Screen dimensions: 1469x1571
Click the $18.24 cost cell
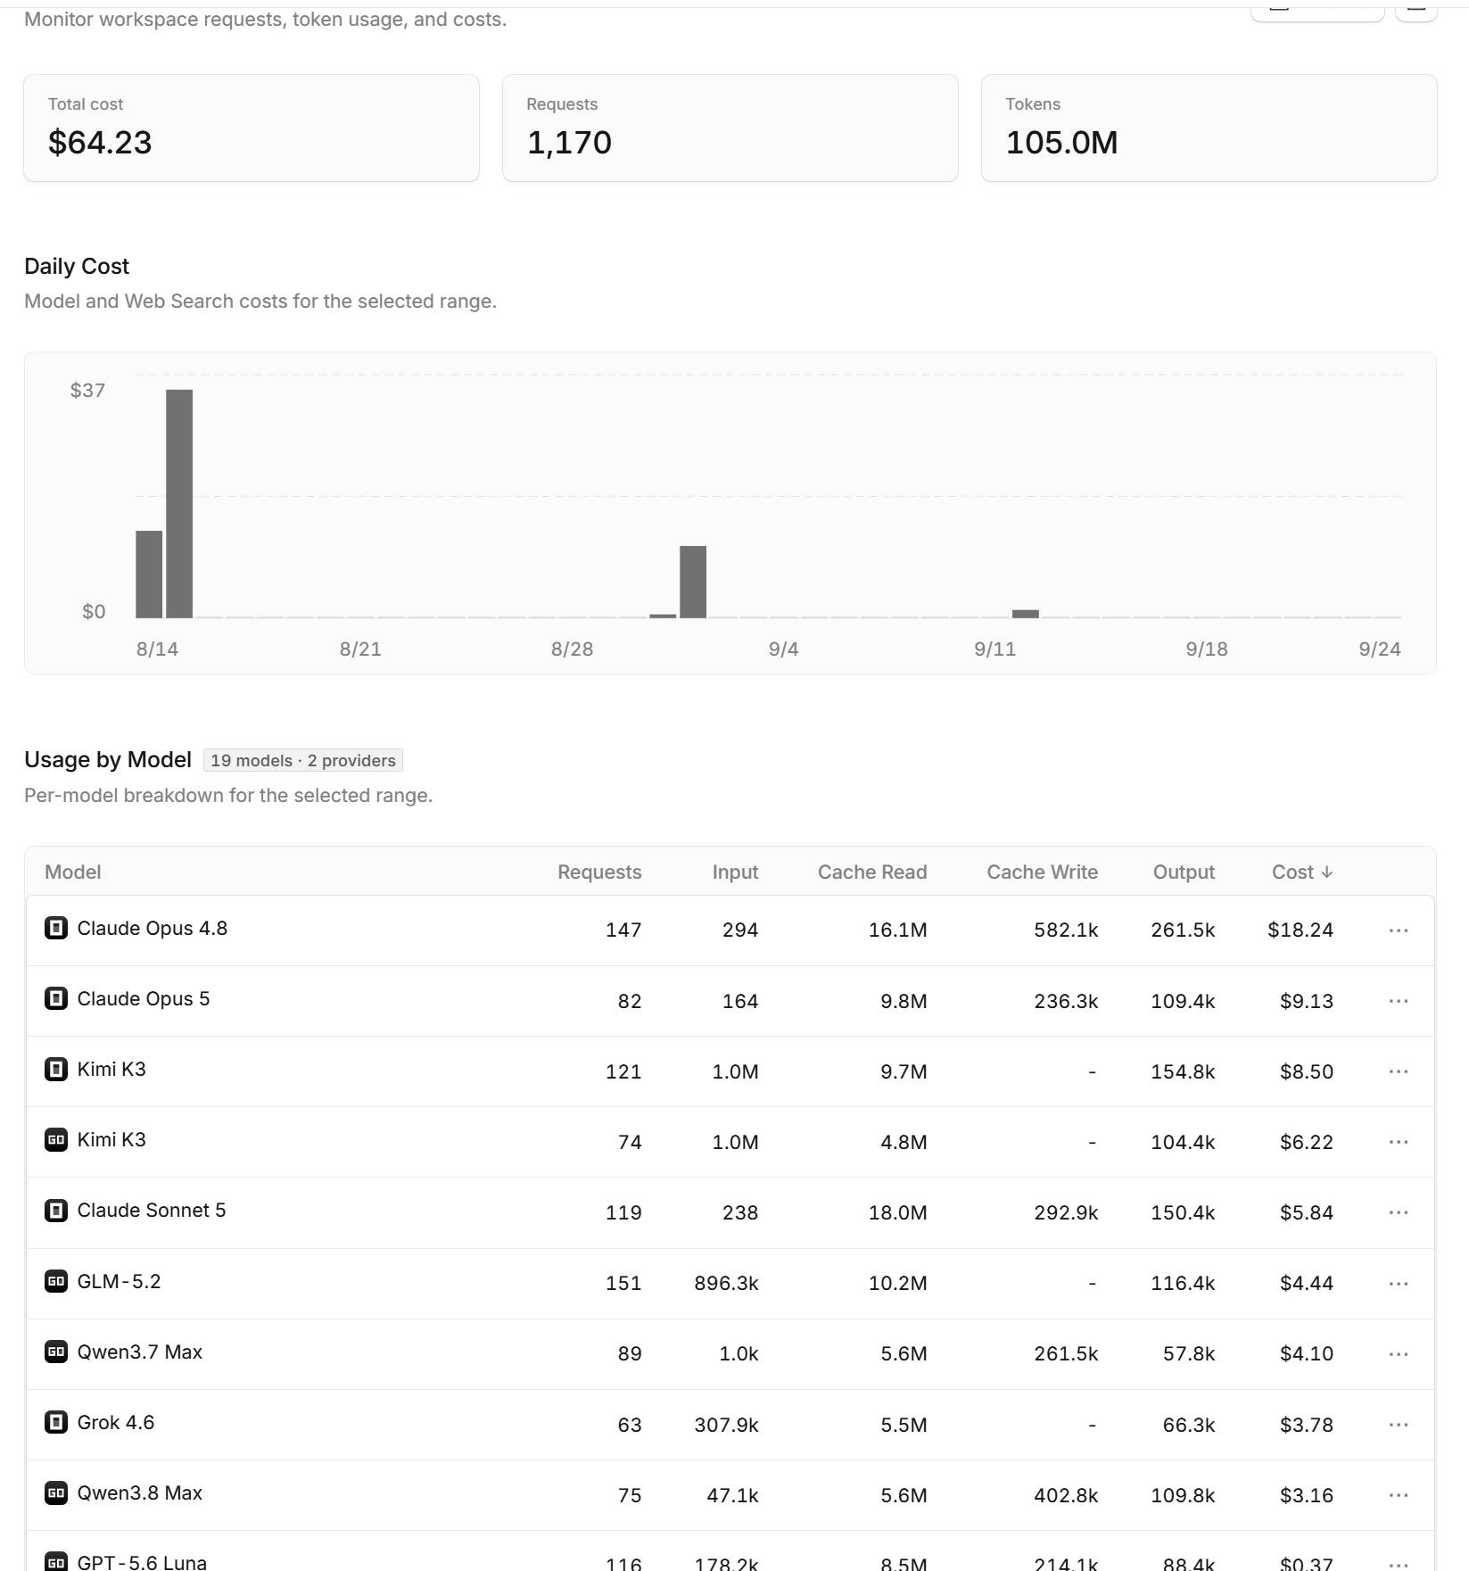click(x=1300, y=930)
